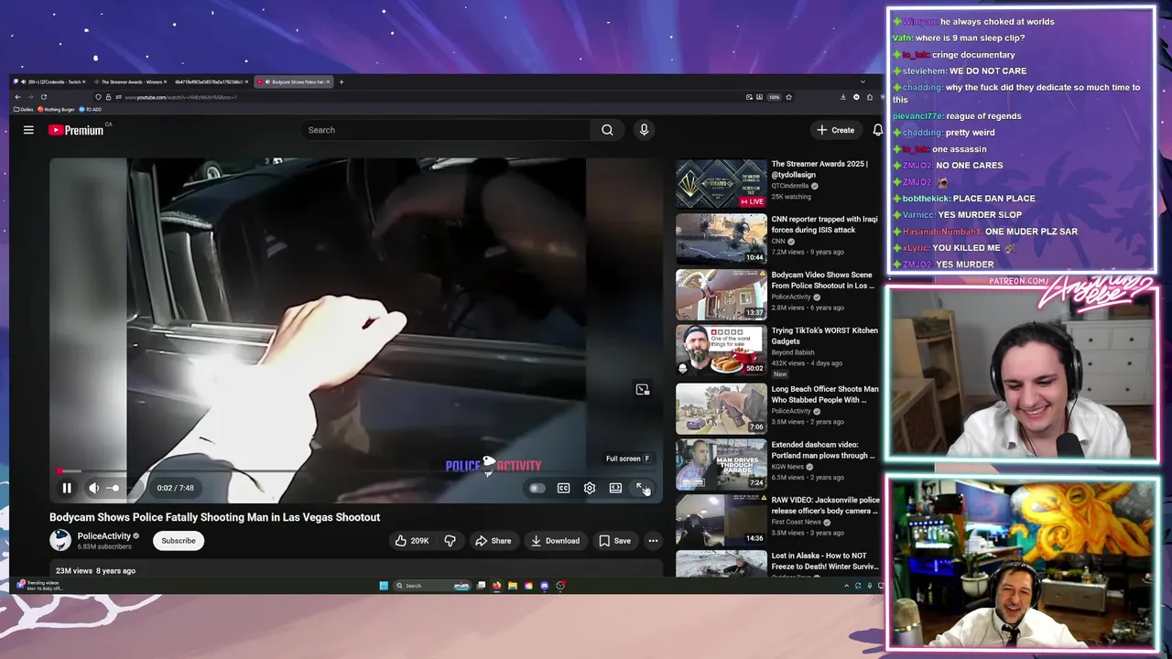Dislike the video with thumbs down
The image size is (1172, 659).
(450, 541)
